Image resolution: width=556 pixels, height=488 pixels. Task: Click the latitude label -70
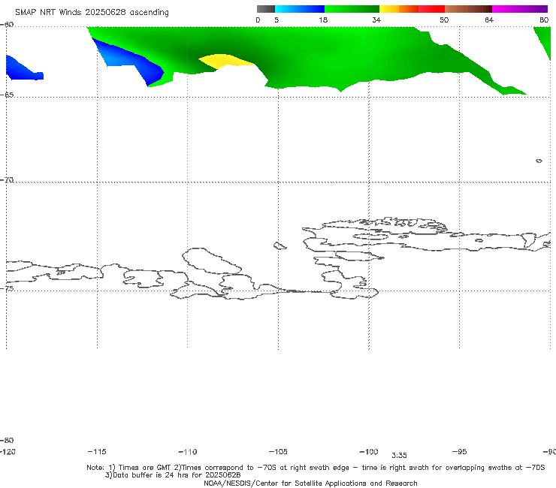coord(7,180)
